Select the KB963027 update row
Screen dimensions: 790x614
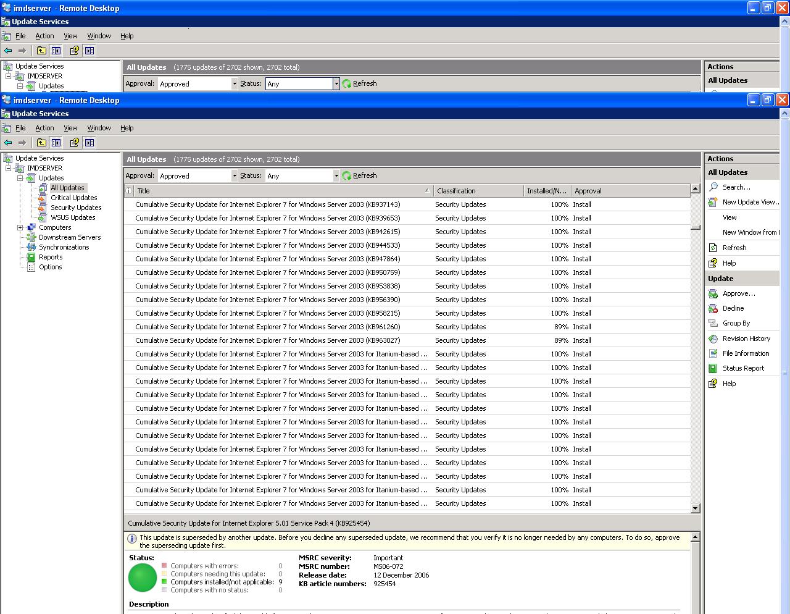(407, 340)
